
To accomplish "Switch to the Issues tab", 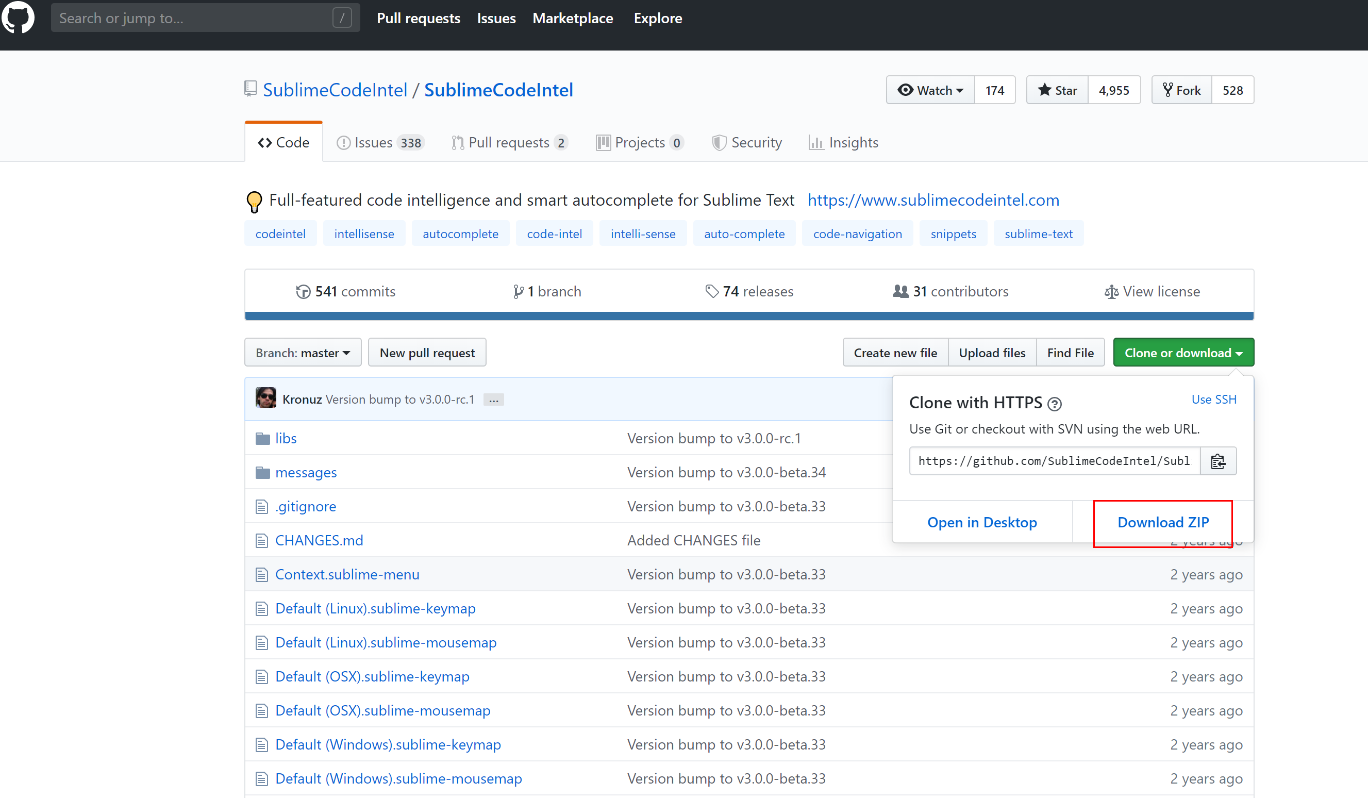I will [379, 143].
